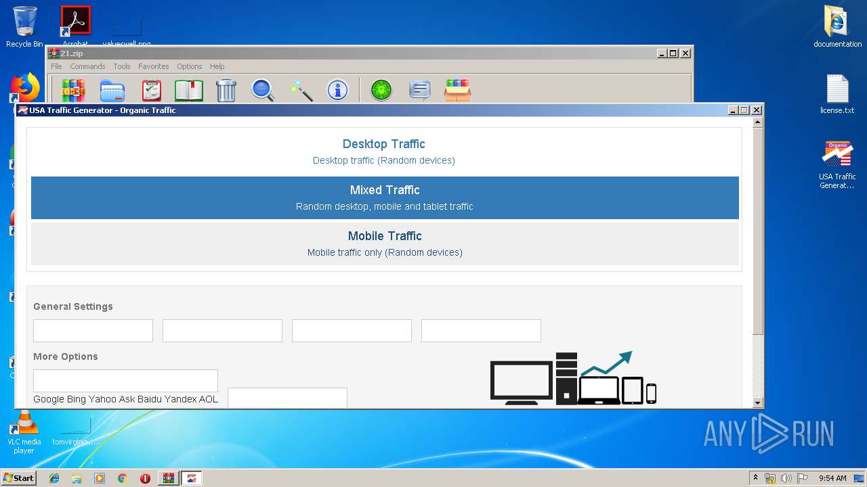Screen dimensions: 867x487
Task: Open Windows Explorer from taskbar
Action: [x=77, y=478]
